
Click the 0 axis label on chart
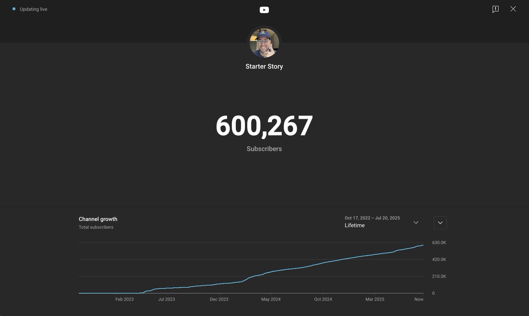(x=433, y=293)
